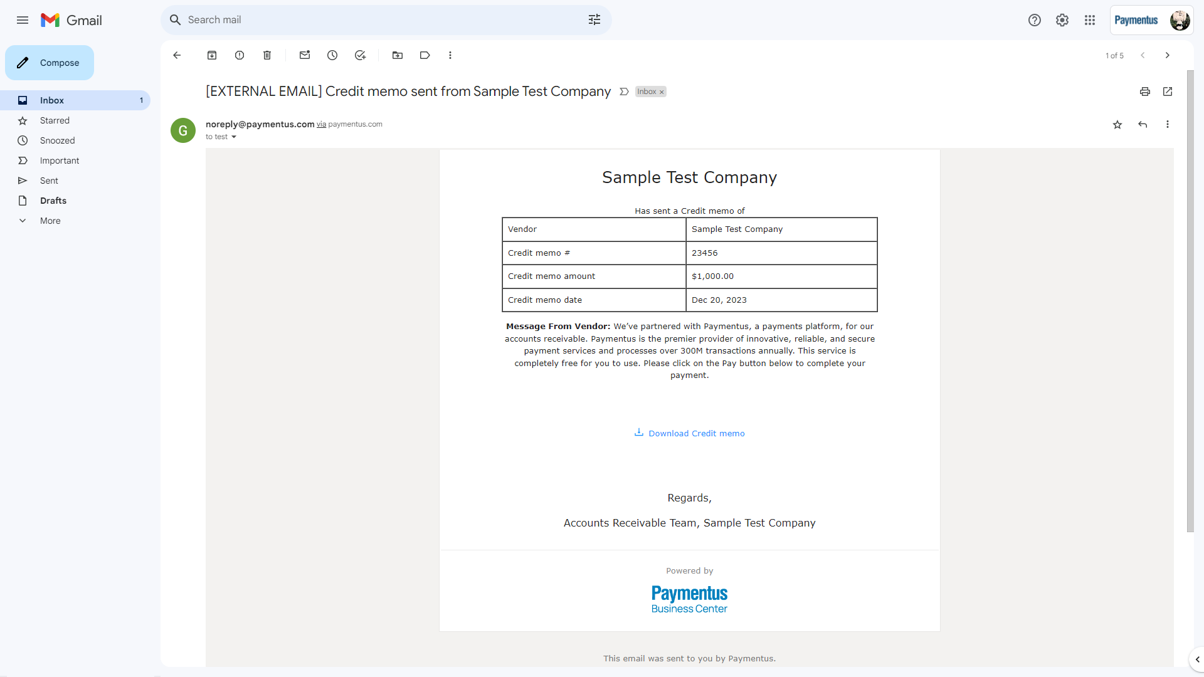
Task: Show search options in the search bar
Action: click(x=594, y=20)
